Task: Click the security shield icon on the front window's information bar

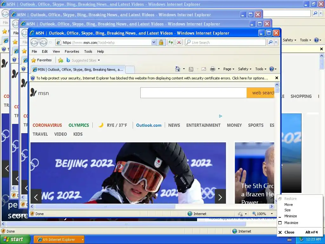Action: pyautogui.click(x=33, y=78)
